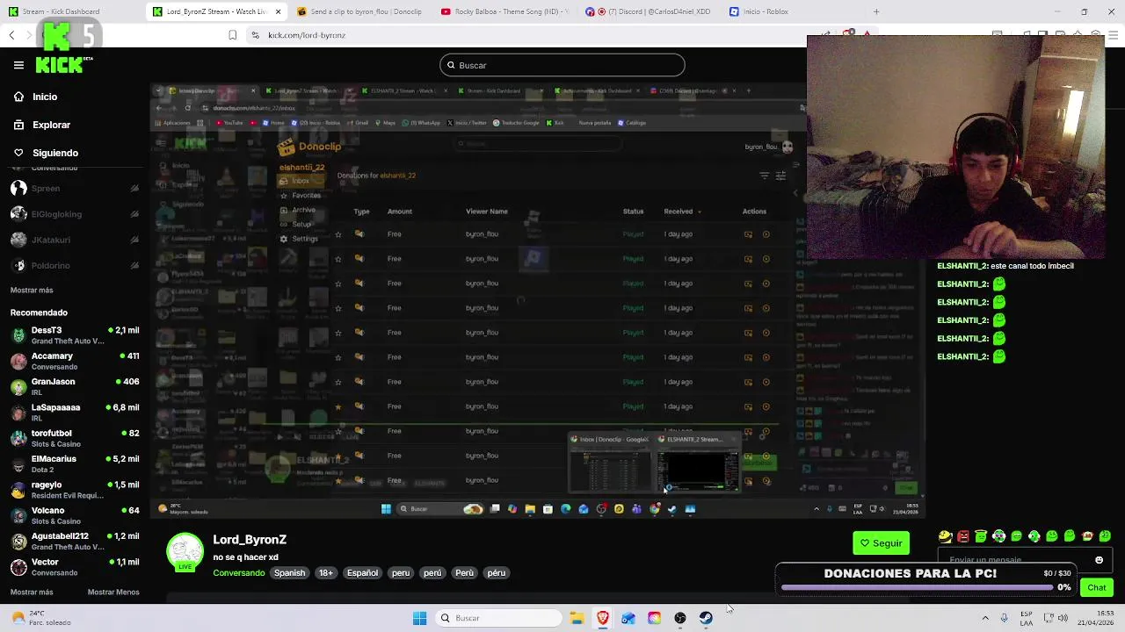
Task: Bookmark the page with bookmark icon
Action: pos(232,35)
